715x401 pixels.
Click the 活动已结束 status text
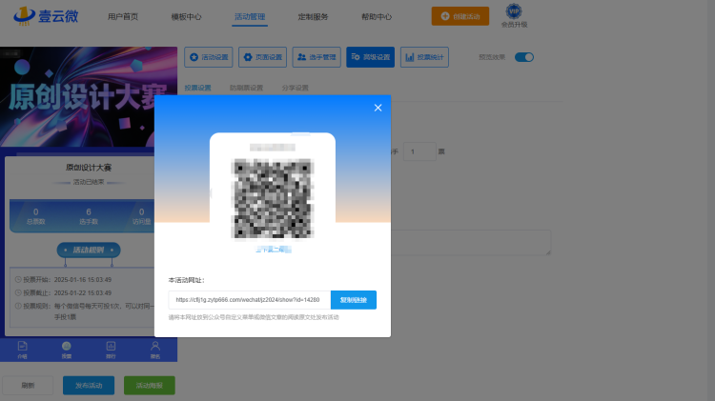click(89, 182)
